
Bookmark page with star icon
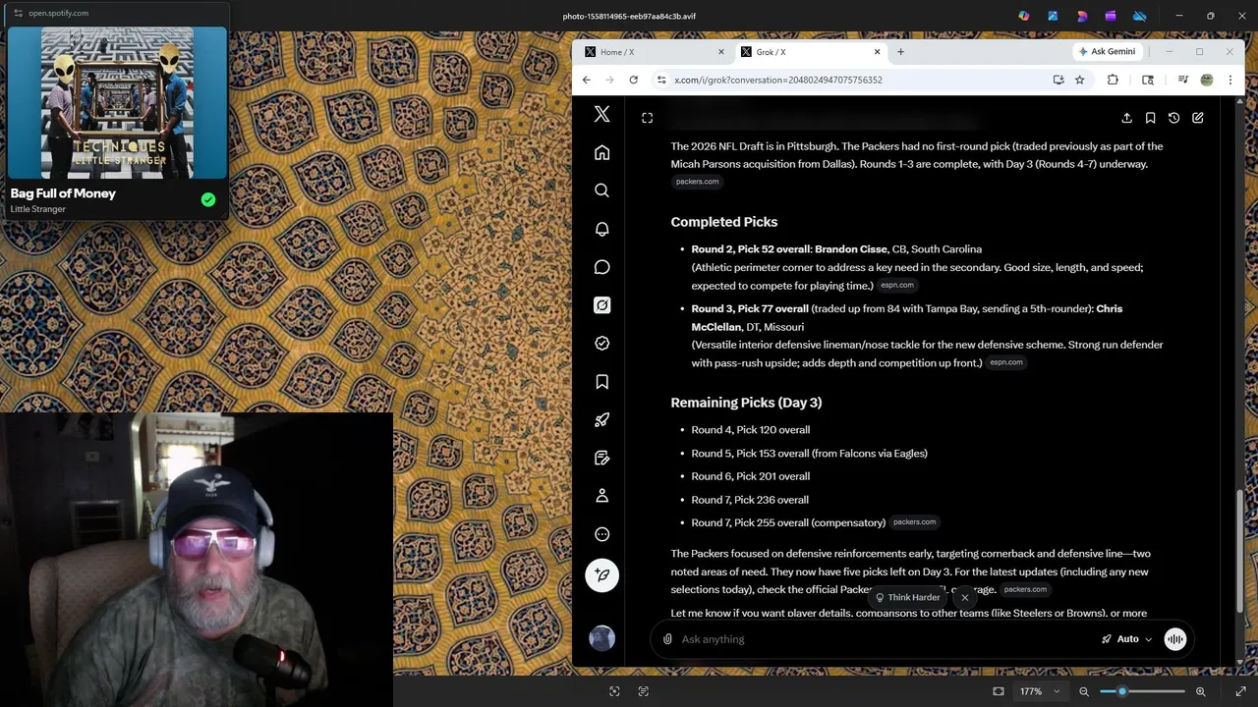coord(1079,80)
